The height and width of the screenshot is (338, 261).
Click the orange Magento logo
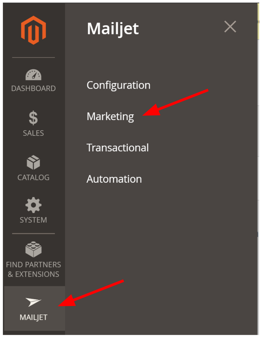[33, 30]
